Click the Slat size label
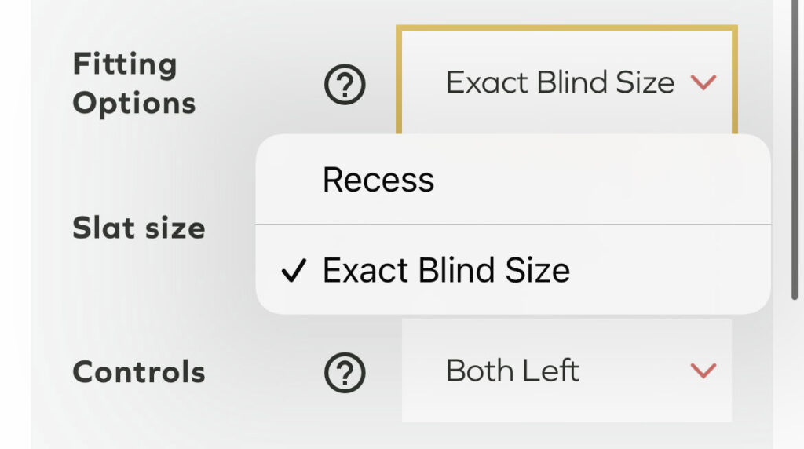 pyautogui.click(x=138, y=228)
